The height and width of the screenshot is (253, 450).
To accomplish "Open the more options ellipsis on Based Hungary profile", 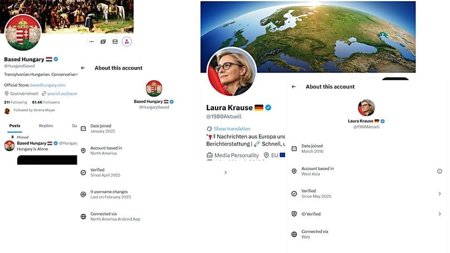I will 91,41.
